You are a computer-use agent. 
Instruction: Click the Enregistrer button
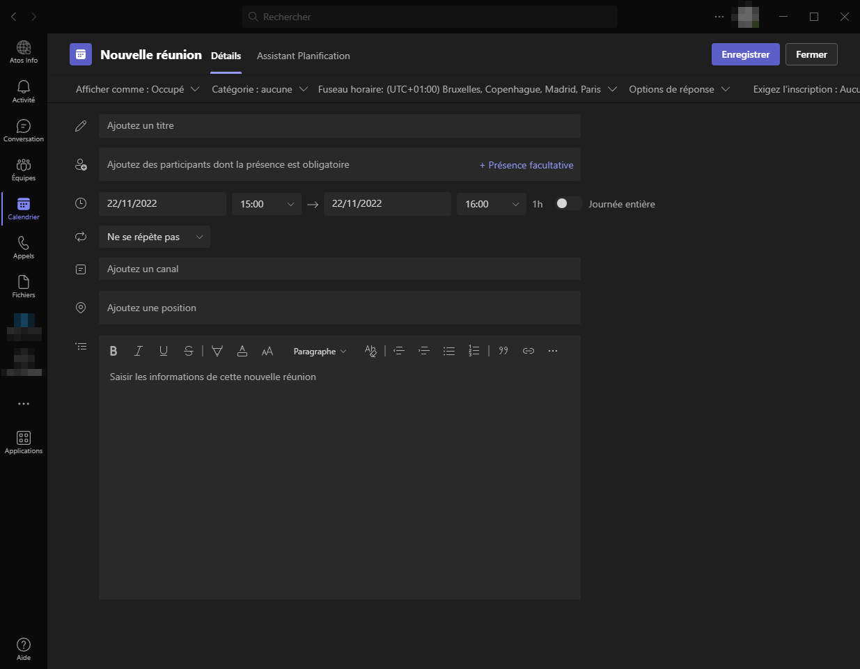(x=746, y=54)
